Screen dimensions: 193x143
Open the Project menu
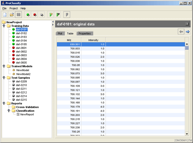[x=13, y=8]
